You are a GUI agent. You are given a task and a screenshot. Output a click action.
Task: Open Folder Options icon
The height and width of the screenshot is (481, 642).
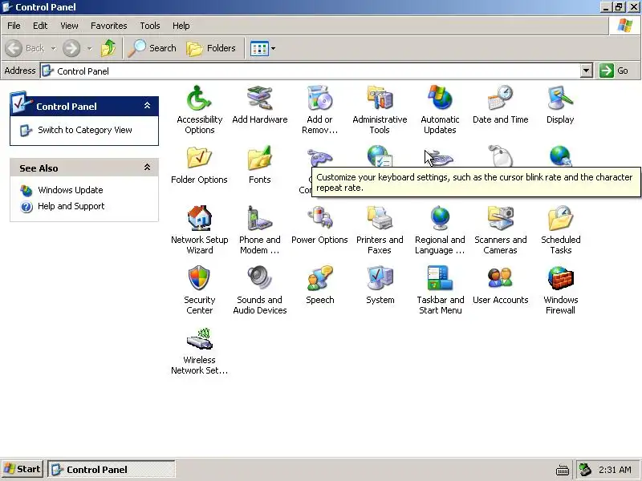pos(199,158)
